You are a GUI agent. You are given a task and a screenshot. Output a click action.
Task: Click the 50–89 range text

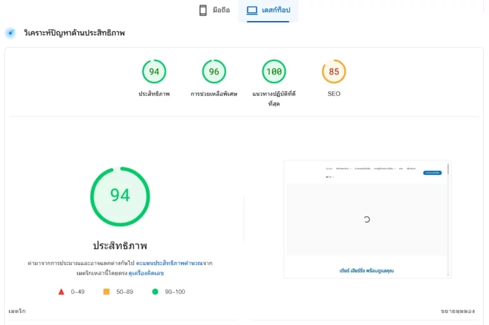125,292
